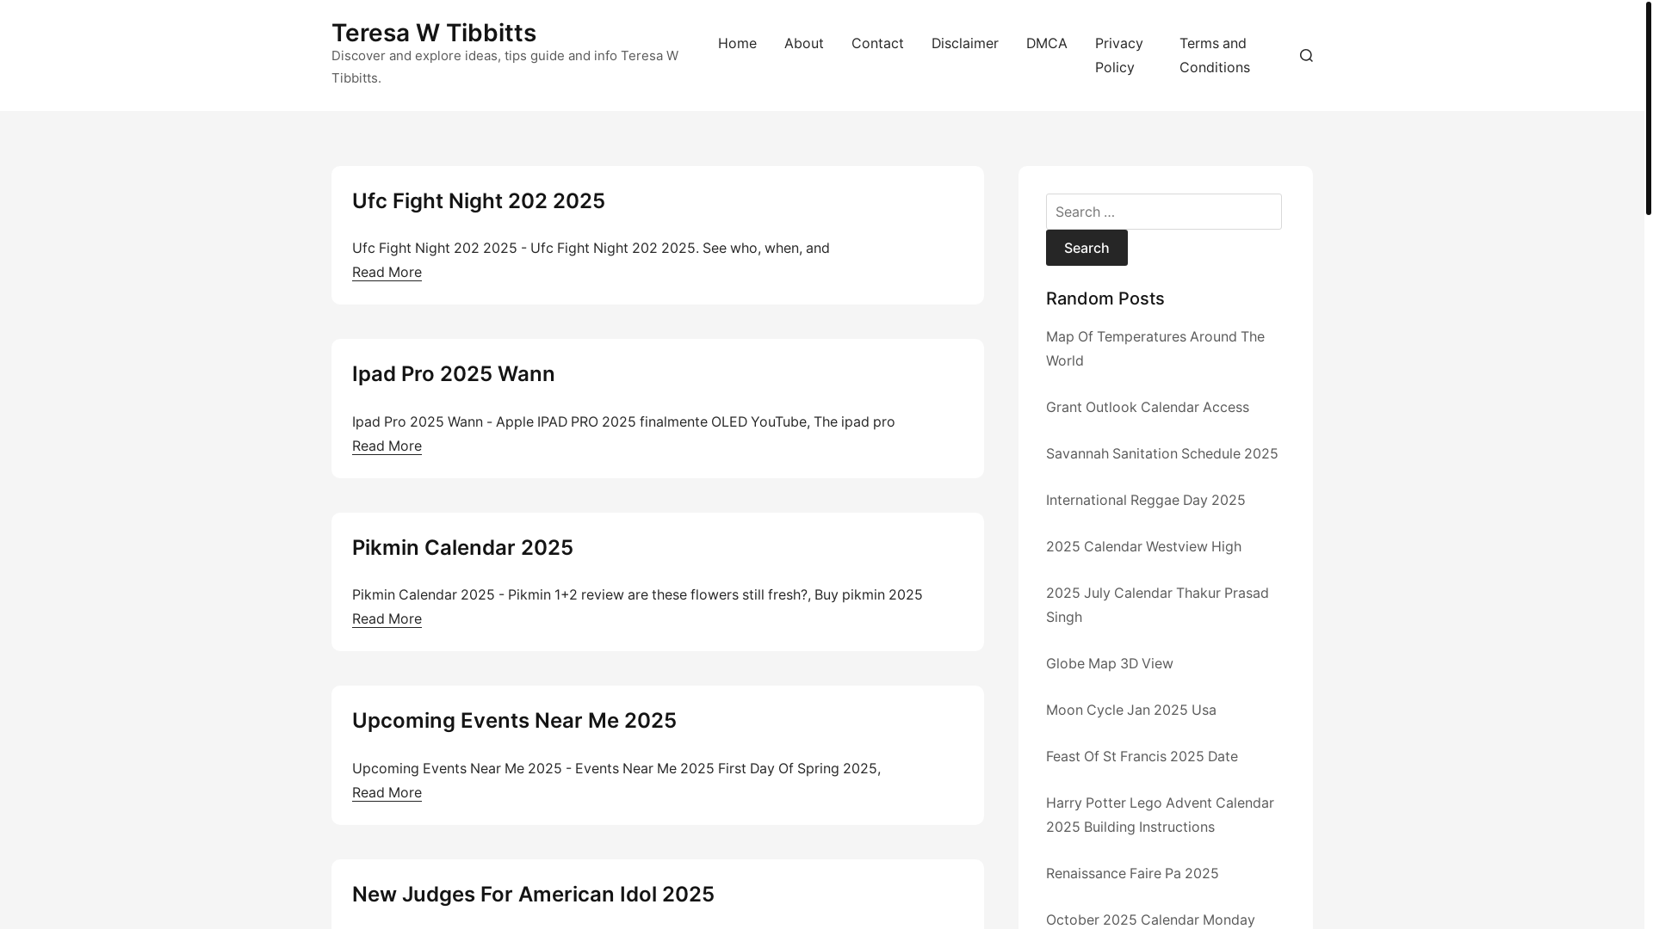Click the site tagline under the title
1653x929 pixels.
[505, 66]
